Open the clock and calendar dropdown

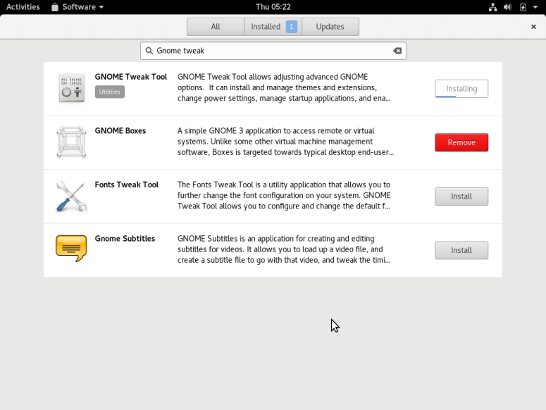(x=273, y=7)
